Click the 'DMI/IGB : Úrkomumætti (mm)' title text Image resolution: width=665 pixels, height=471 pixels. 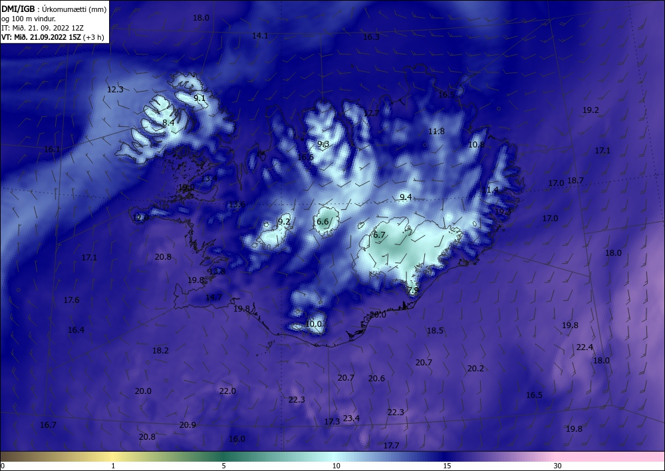[x=54, y=9]
